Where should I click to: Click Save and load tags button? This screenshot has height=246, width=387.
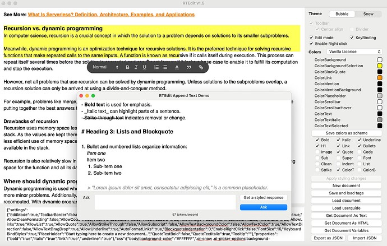tap(346, 193)
